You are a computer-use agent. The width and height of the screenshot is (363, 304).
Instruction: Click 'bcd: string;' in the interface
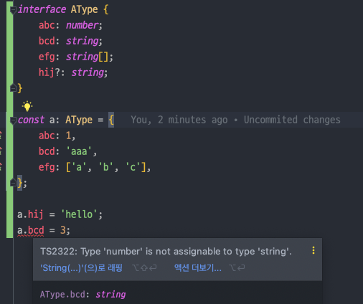click(70, 41)
